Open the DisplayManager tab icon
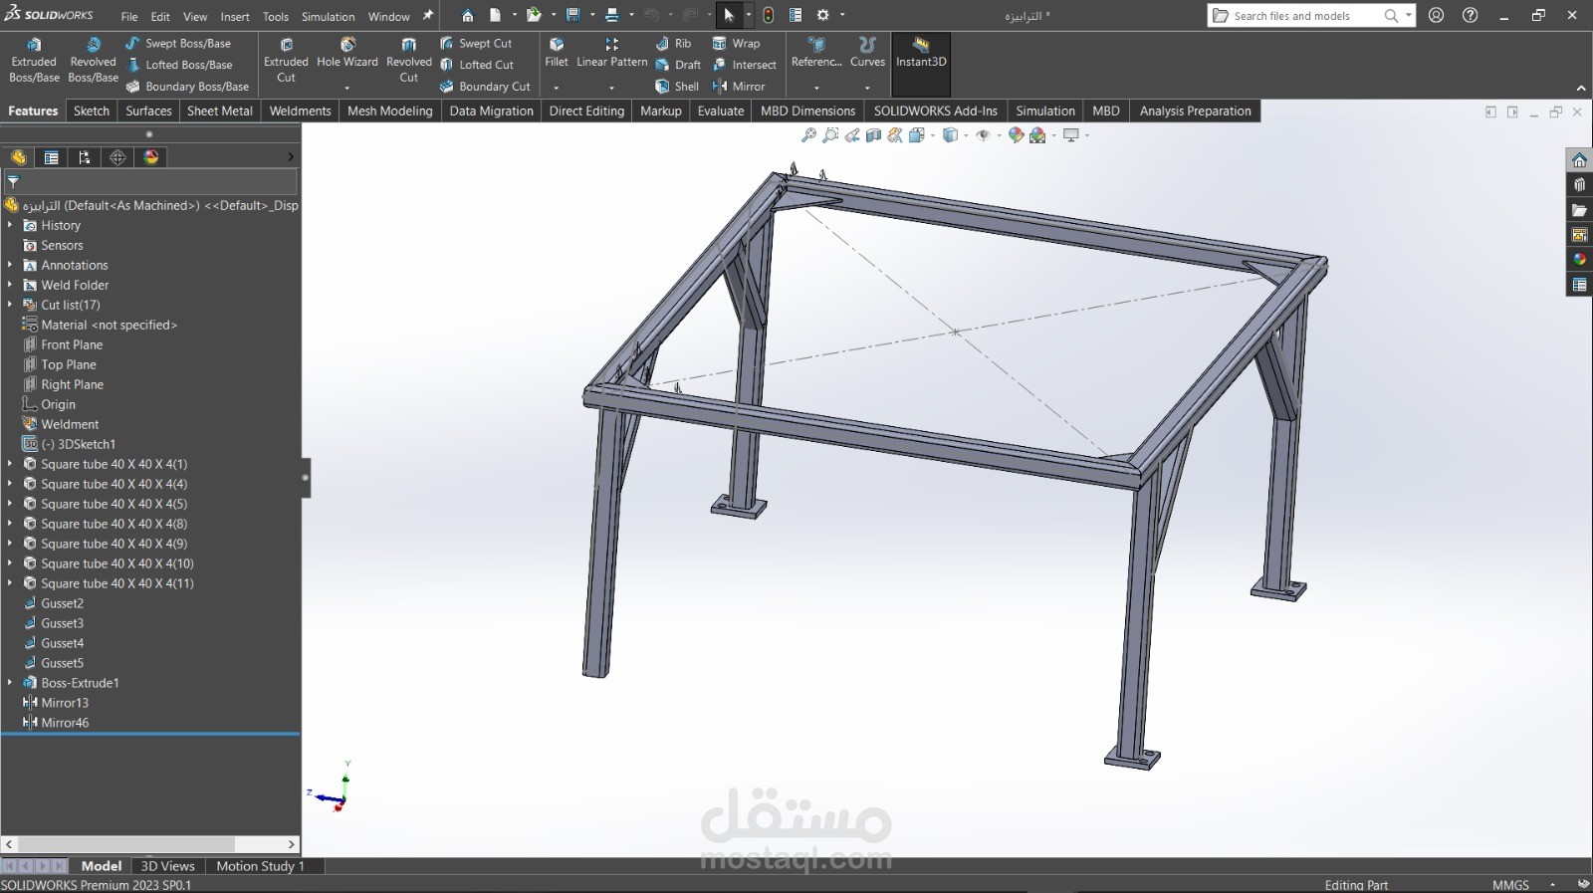This screenshot has width=1593, height=893. coord(151,157)
